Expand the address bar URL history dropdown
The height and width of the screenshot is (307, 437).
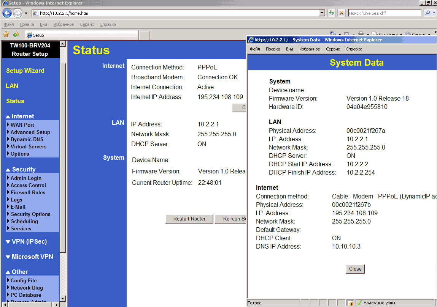point(322,13)
